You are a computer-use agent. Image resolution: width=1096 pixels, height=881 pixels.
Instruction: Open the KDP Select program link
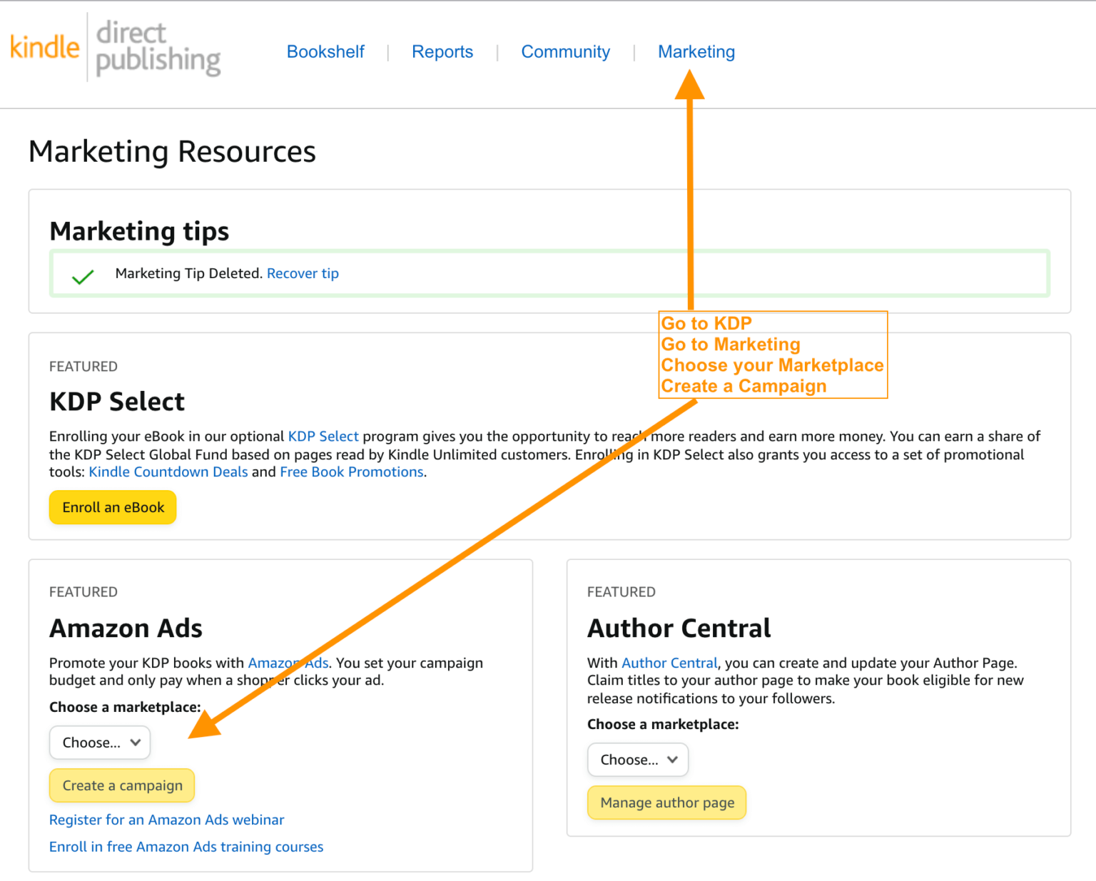(x=323, y=436)
